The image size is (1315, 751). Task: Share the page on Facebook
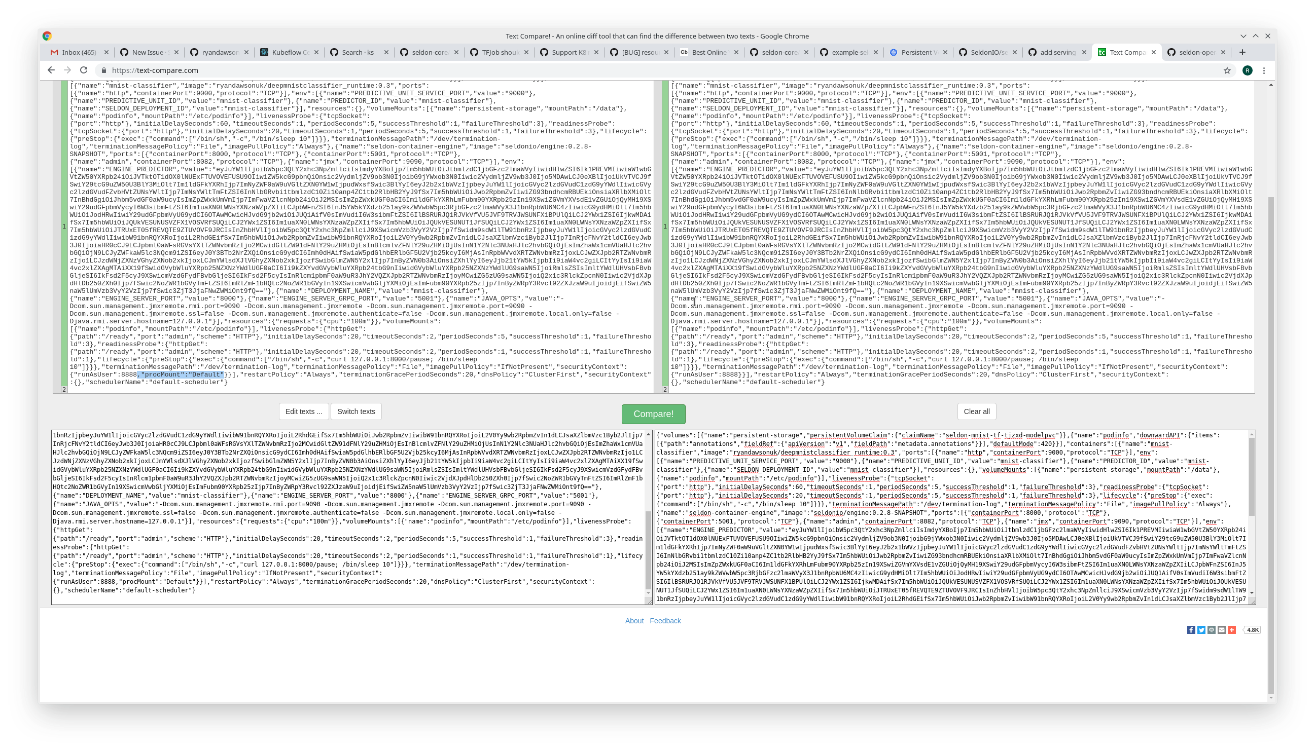pos(1191,630)
